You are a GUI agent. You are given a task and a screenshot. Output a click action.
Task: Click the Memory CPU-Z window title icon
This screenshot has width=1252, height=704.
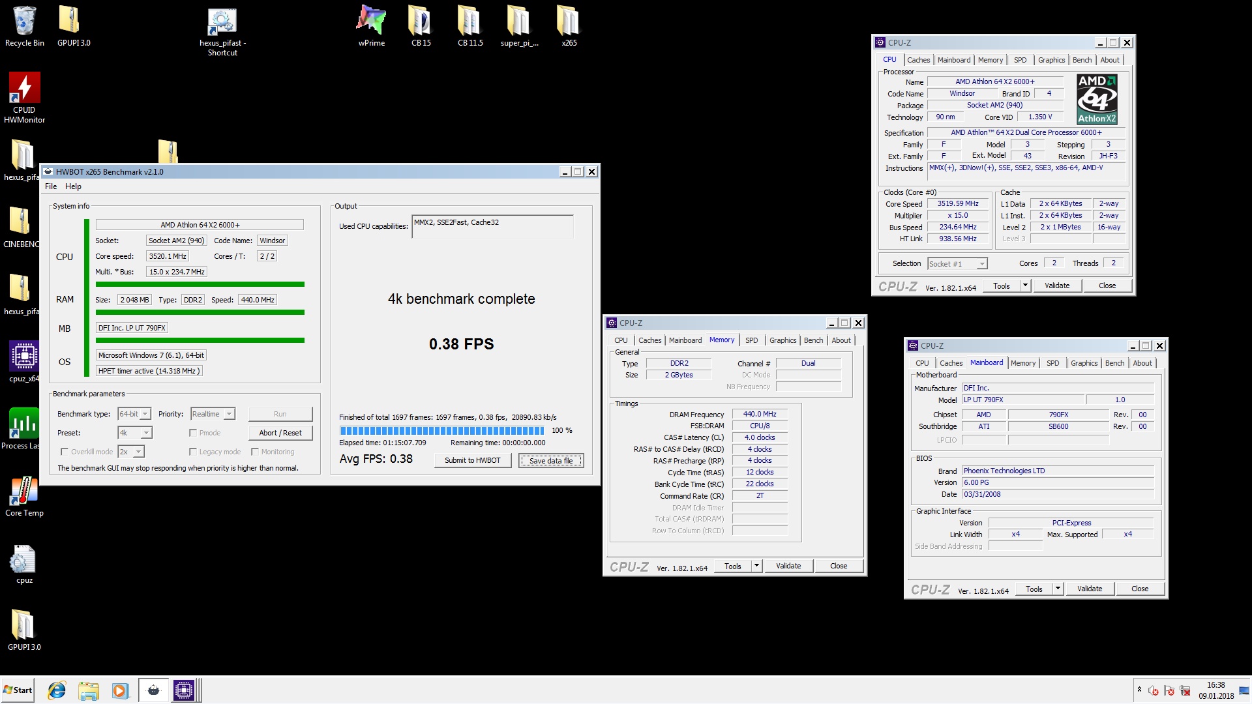click(x=612, y=323)
